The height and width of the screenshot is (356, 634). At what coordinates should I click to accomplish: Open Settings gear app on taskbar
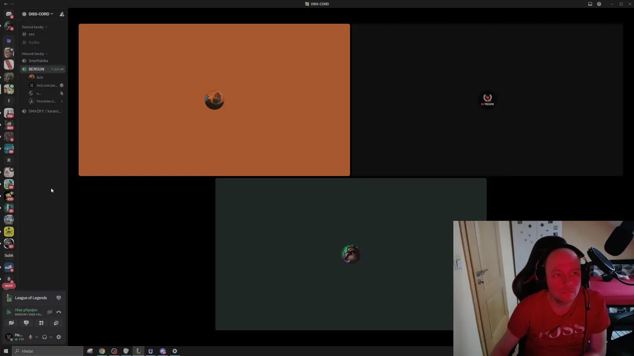(x=175, y=351)
